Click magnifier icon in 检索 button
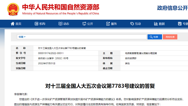The width and height of the screenshot is (188, 106). coord(151,37)
